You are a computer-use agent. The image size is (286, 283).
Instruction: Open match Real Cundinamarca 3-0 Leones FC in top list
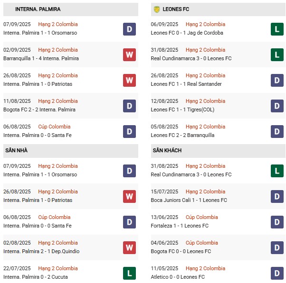[191, 58]
